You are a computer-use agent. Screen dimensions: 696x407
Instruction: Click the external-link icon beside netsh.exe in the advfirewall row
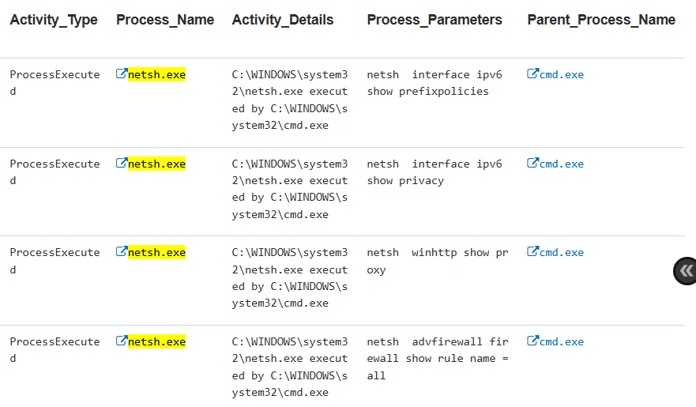point(122,341)
